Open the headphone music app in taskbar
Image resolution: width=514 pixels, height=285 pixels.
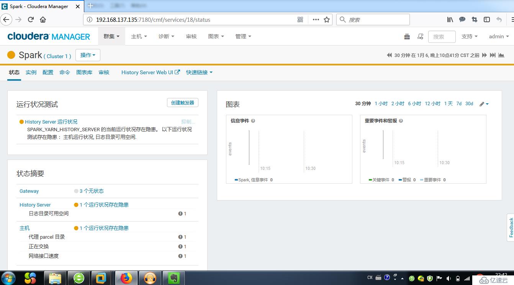tap(150, 278)
